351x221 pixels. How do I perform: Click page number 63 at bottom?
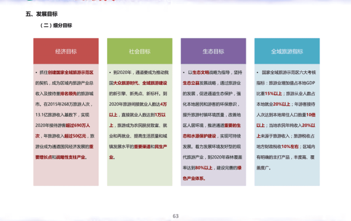point(175,216)
